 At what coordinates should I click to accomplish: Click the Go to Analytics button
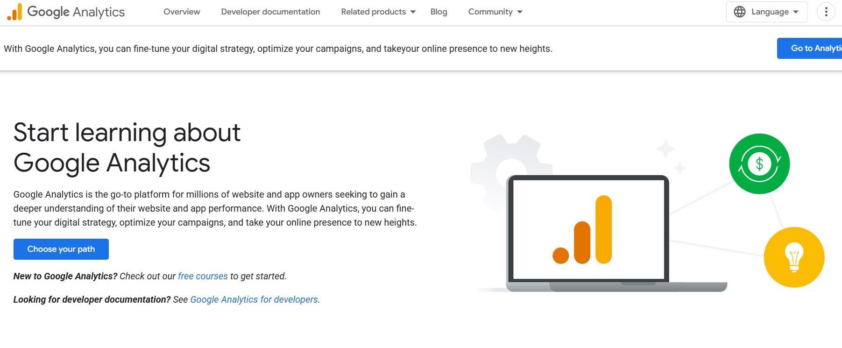point(810,48)
